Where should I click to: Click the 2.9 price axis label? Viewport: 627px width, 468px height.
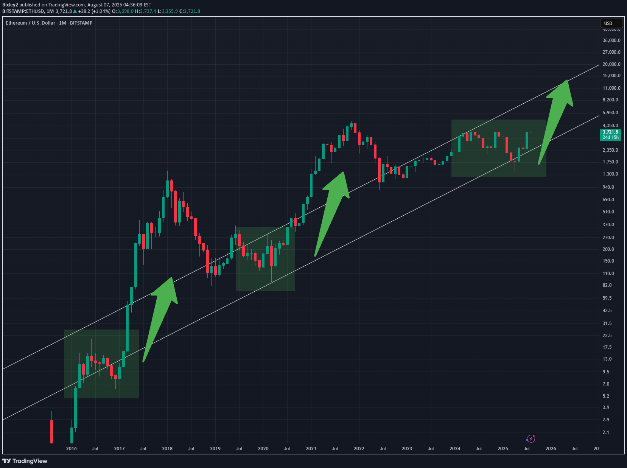pos(606,420)
